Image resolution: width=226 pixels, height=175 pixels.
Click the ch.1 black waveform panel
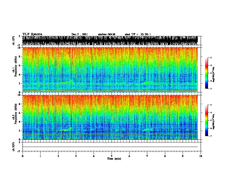(x=110, y=41)
